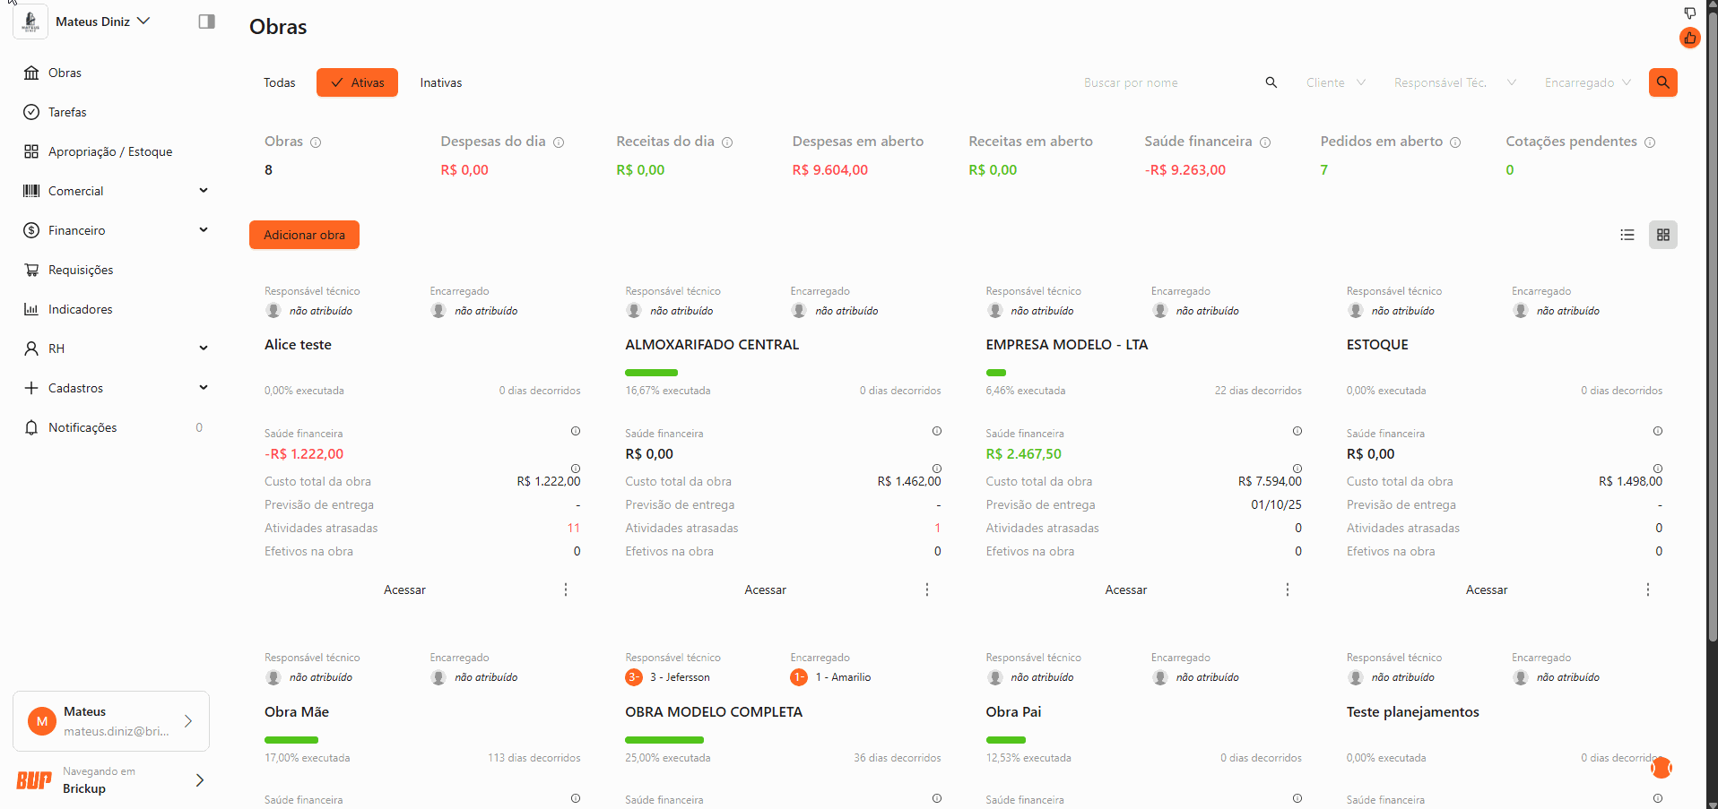Image resolution: width=1718 pixels, height=809 pixels.
Task: Click the Obra Pai card title
Action: 1013,712
